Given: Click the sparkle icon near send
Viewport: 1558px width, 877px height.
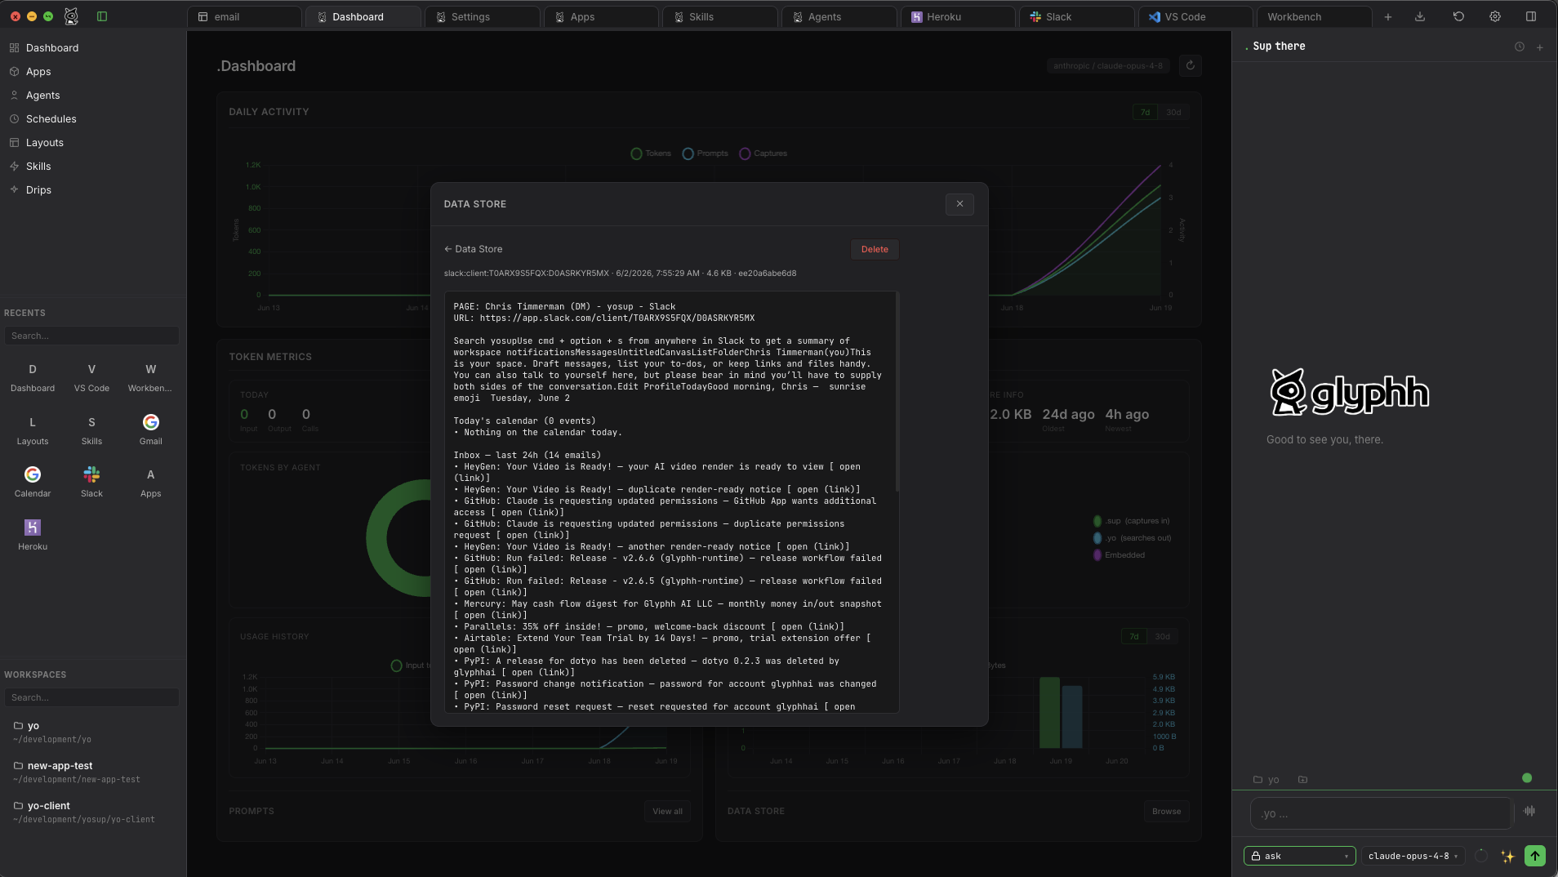Looking at the screenshot, I should [x=1507, y=856].
